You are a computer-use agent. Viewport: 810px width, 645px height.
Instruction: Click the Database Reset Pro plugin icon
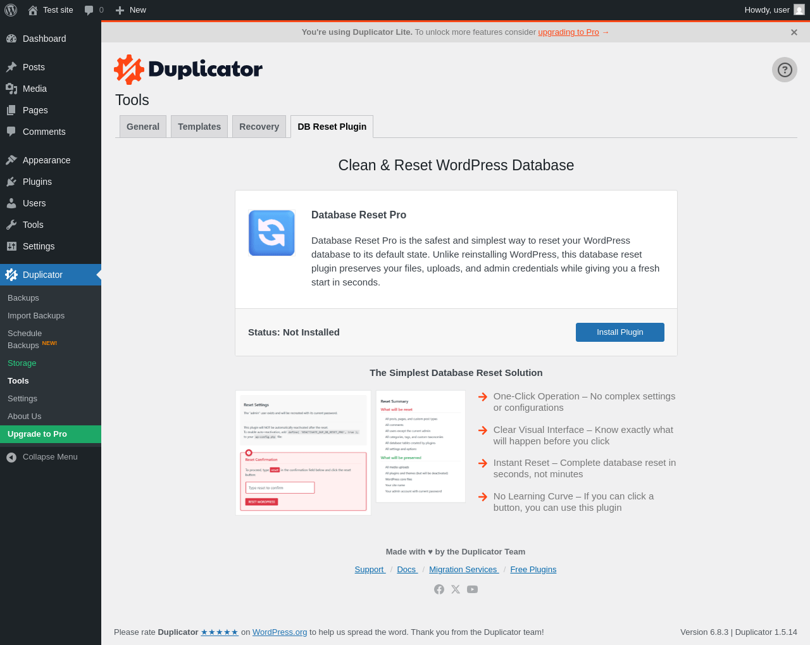pos(271,233)
